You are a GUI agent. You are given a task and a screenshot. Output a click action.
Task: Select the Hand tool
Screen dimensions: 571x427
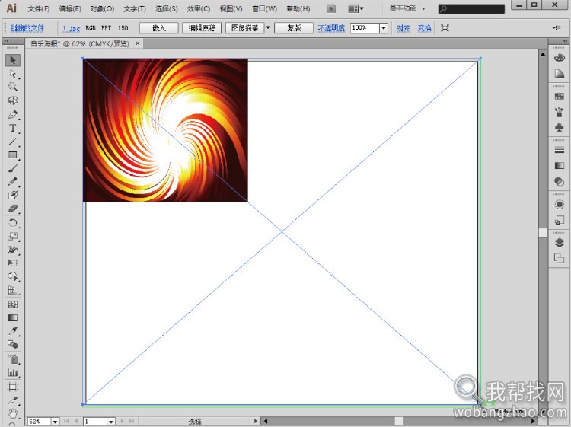coord(13,413)
